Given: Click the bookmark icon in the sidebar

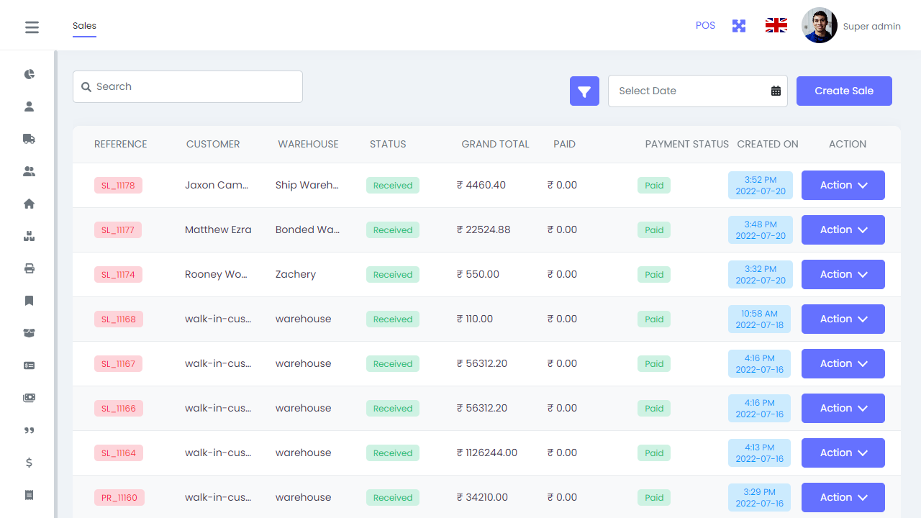Looking at the screenshot, I should pos(29,301).
